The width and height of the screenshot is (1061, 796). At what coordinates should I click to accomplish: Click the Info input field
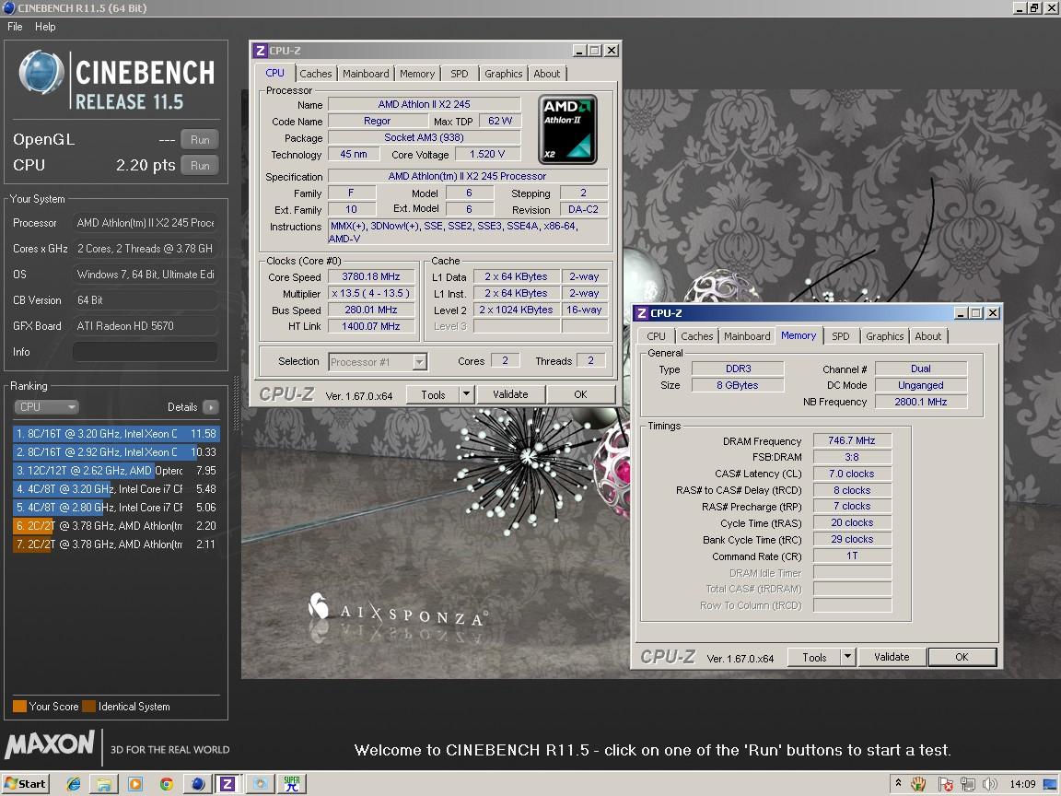point(146,352)
